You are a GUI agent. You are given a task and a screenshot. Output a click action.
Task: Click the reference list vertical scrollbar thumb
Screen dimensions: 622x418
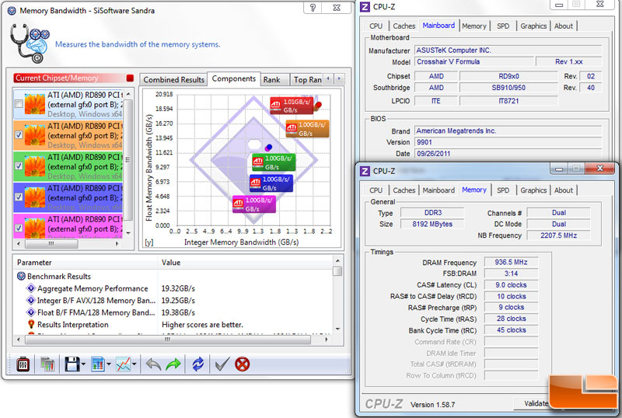(x=128, y=159)
